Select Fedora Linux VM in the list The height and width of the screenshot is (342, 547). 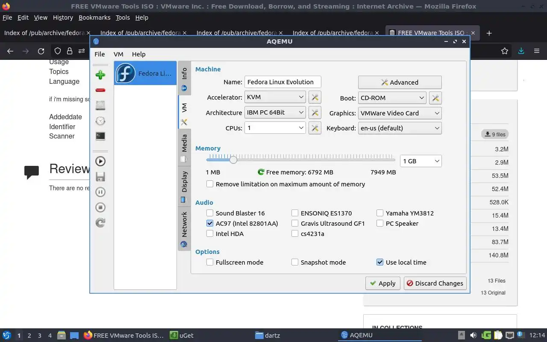[x=145, y=73]
